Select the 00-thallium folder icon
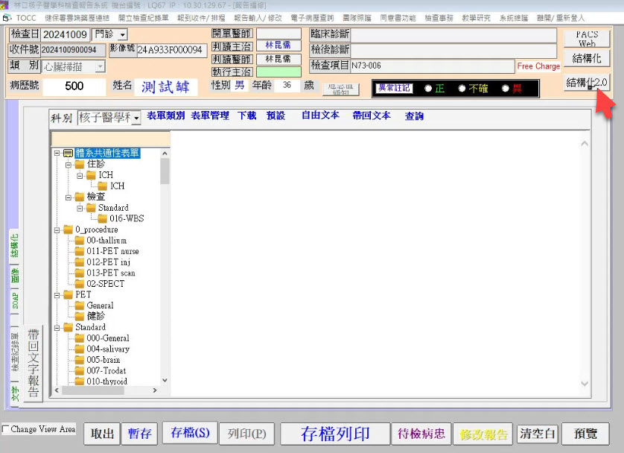 click(x=80, y=241)
